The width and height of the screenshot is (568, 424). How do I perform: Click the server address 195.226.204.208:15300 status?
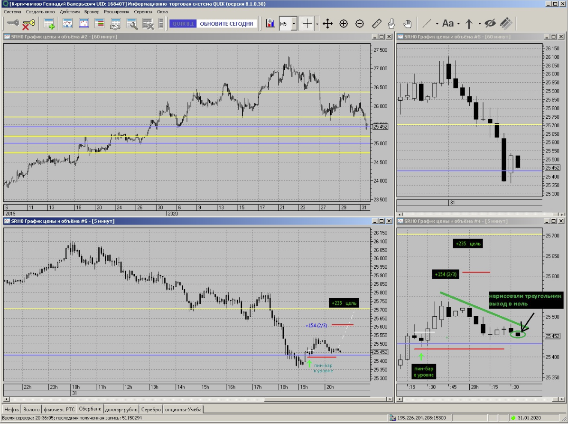tap(421, 418)
